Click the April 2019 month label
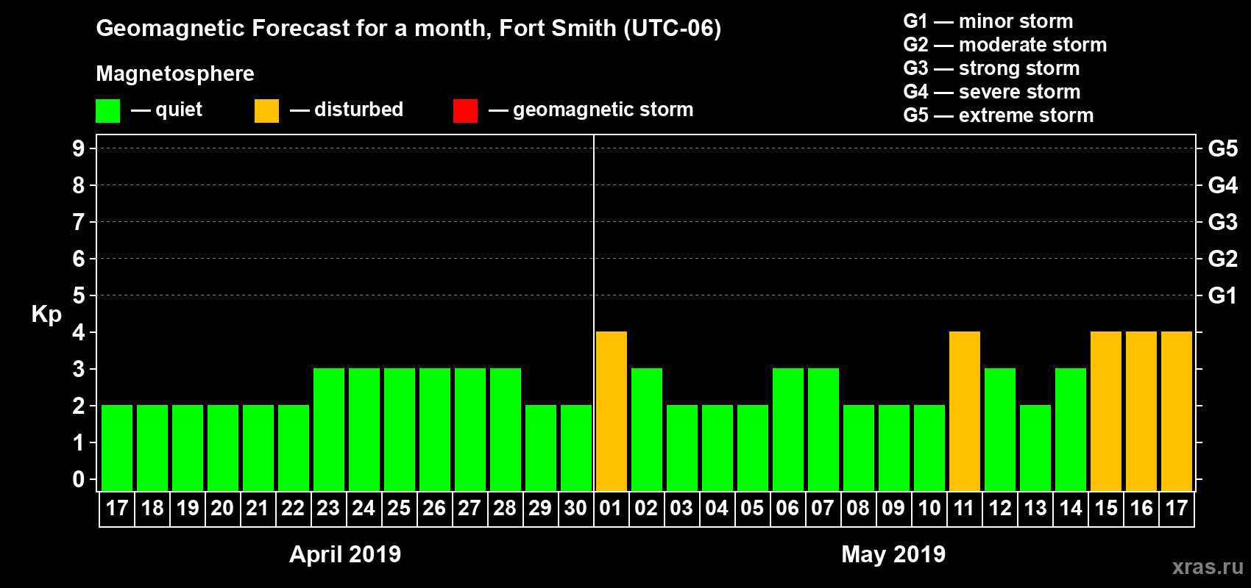The height and width of the screenshot is (588, 1251). (x=345, y=554)
